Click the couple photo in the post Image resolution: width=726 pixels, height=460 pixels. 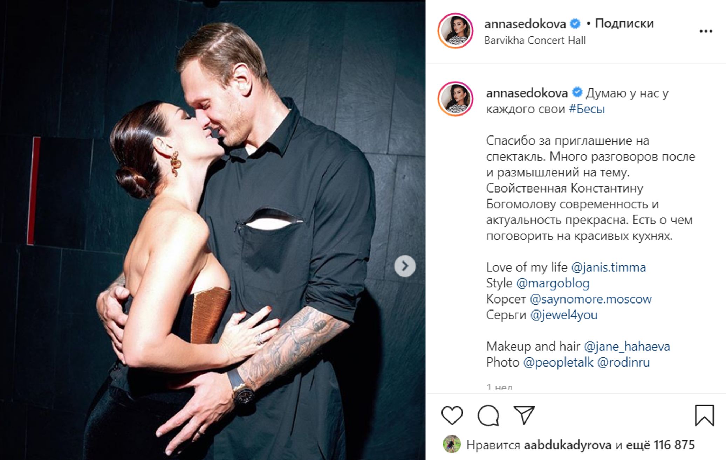tap(213, 230)
